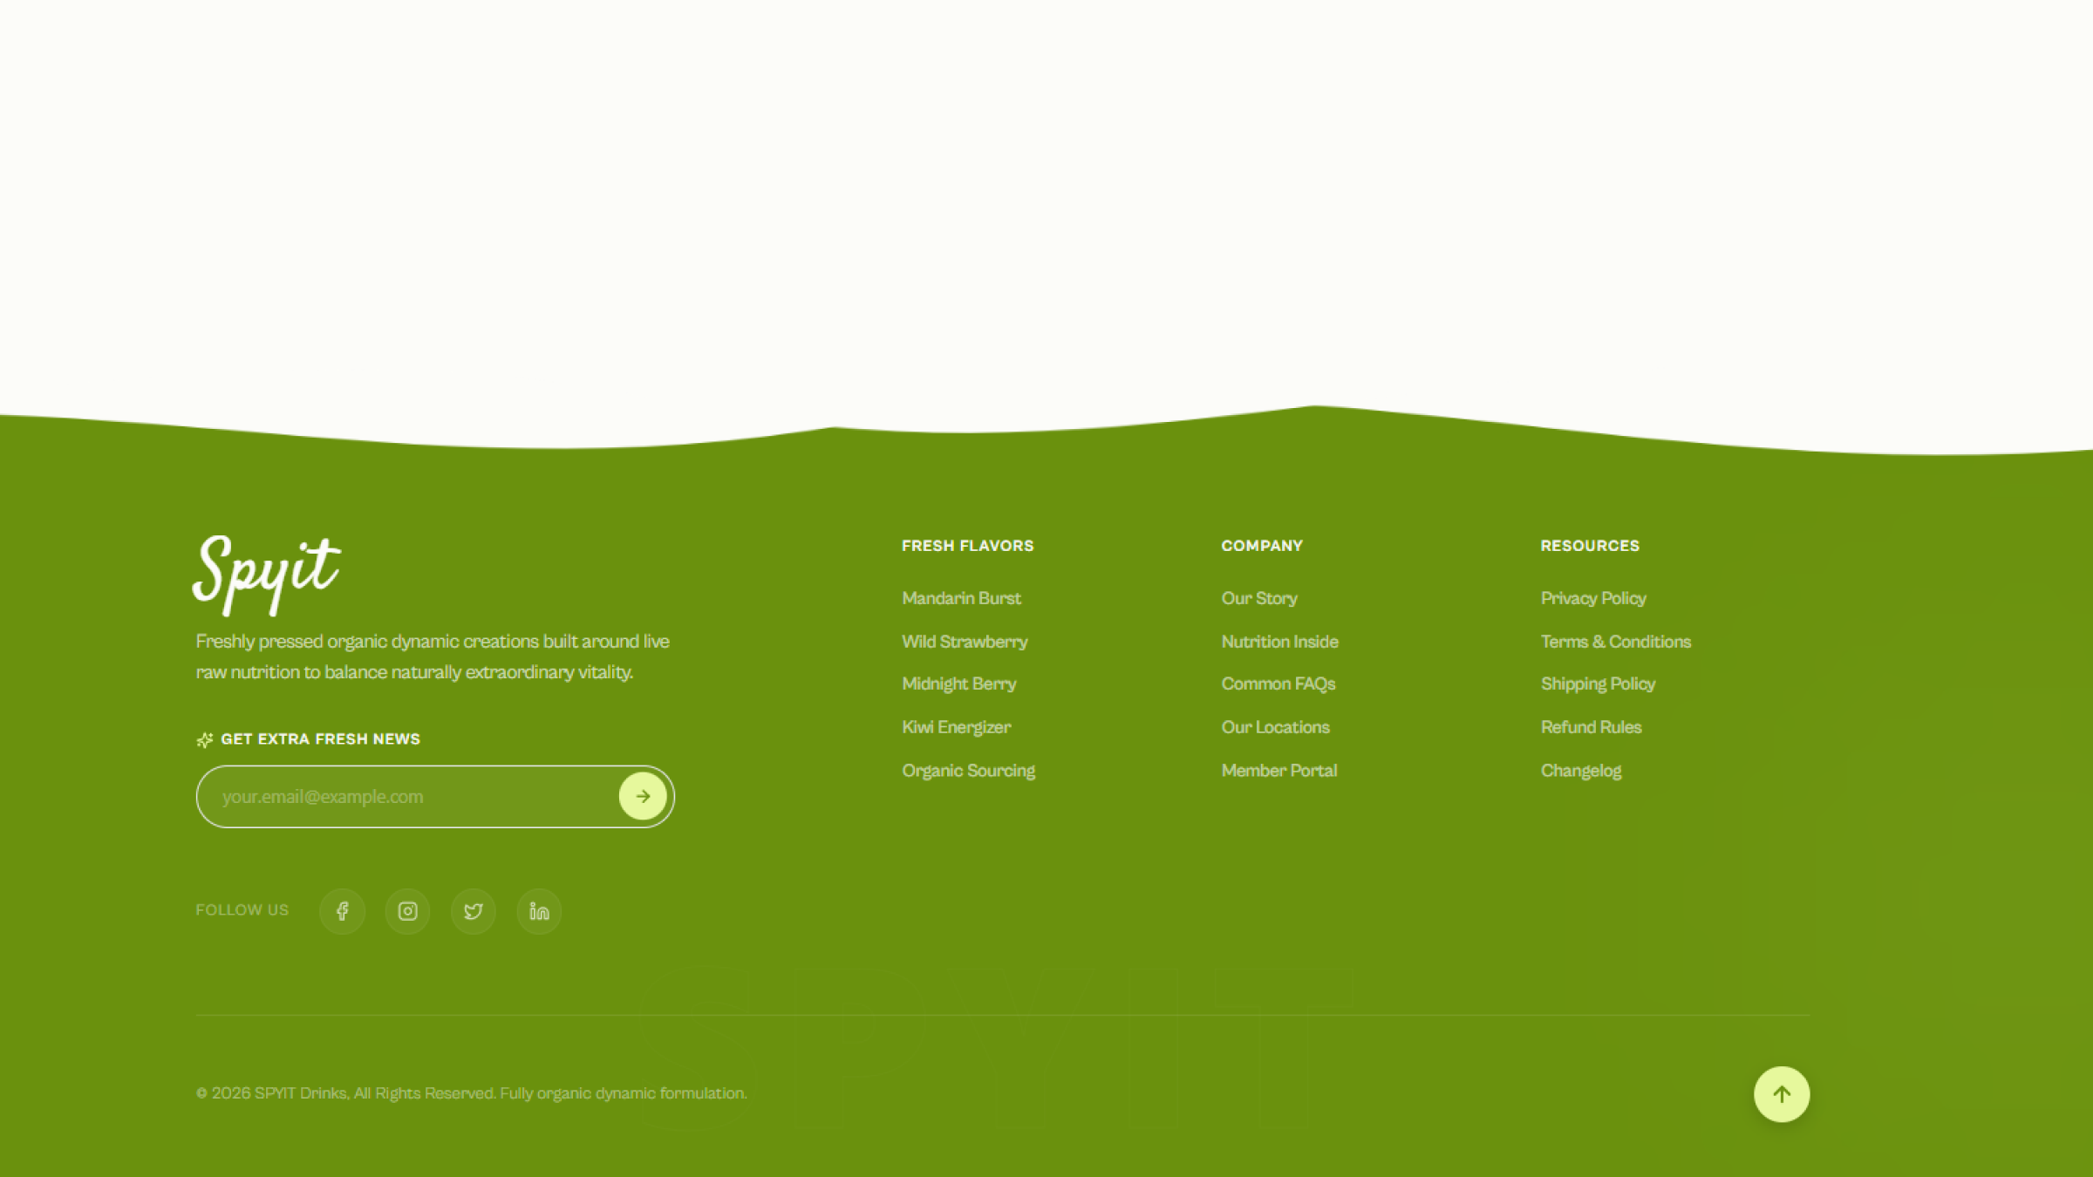The image size is (2093, 1177).
Task: Open the Shipping Policy link
Action: (x=1598, y=684)
